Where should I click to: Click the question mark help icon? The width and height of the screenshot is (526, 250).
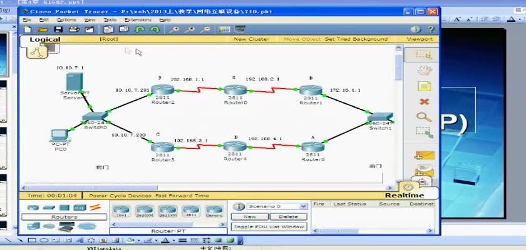click(431, 29)
